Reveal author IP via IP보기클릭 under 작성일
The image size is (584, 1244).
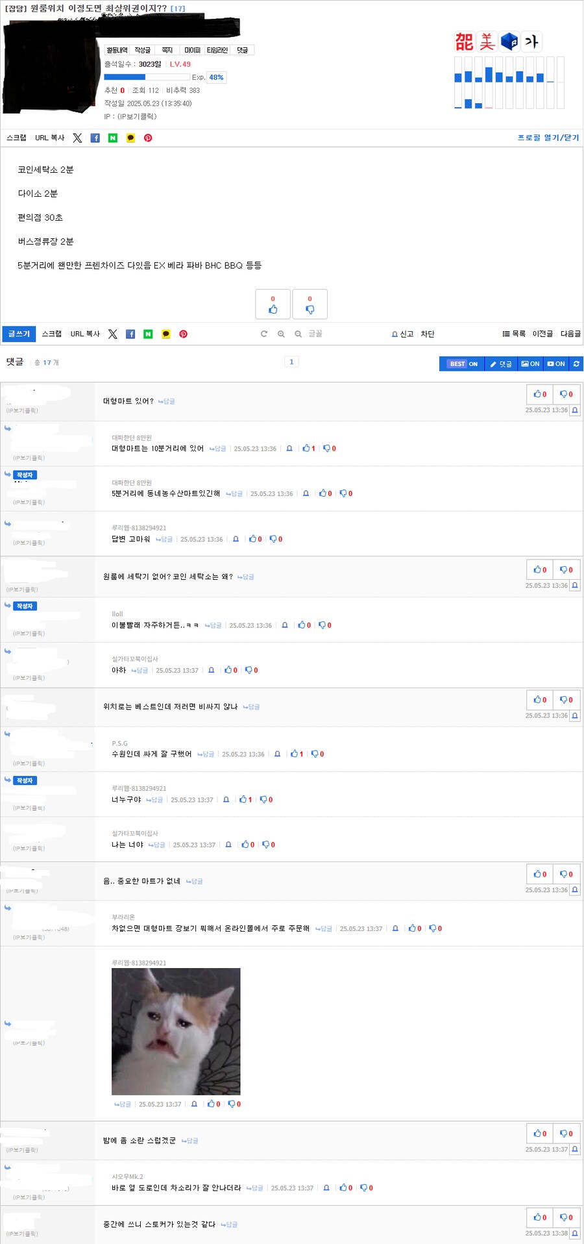click(x=137, y=117)
